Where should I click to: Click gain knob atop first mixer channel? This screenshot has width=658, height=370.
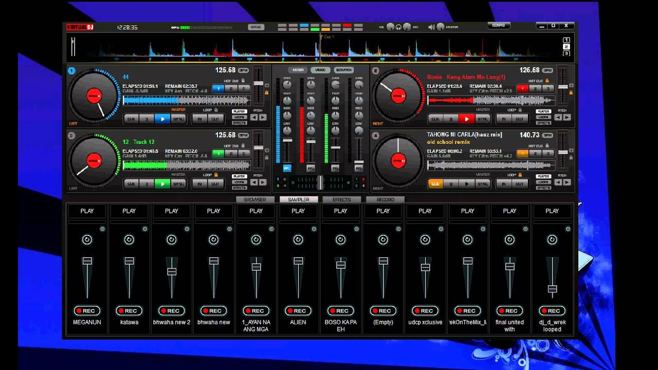tap(287, 84)
